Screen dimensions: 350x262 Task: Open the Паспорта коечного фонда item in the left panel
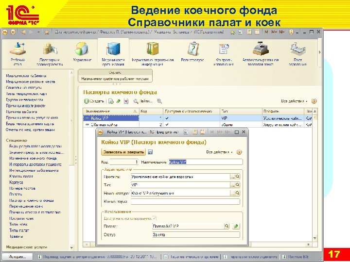(x=31, y=200)
